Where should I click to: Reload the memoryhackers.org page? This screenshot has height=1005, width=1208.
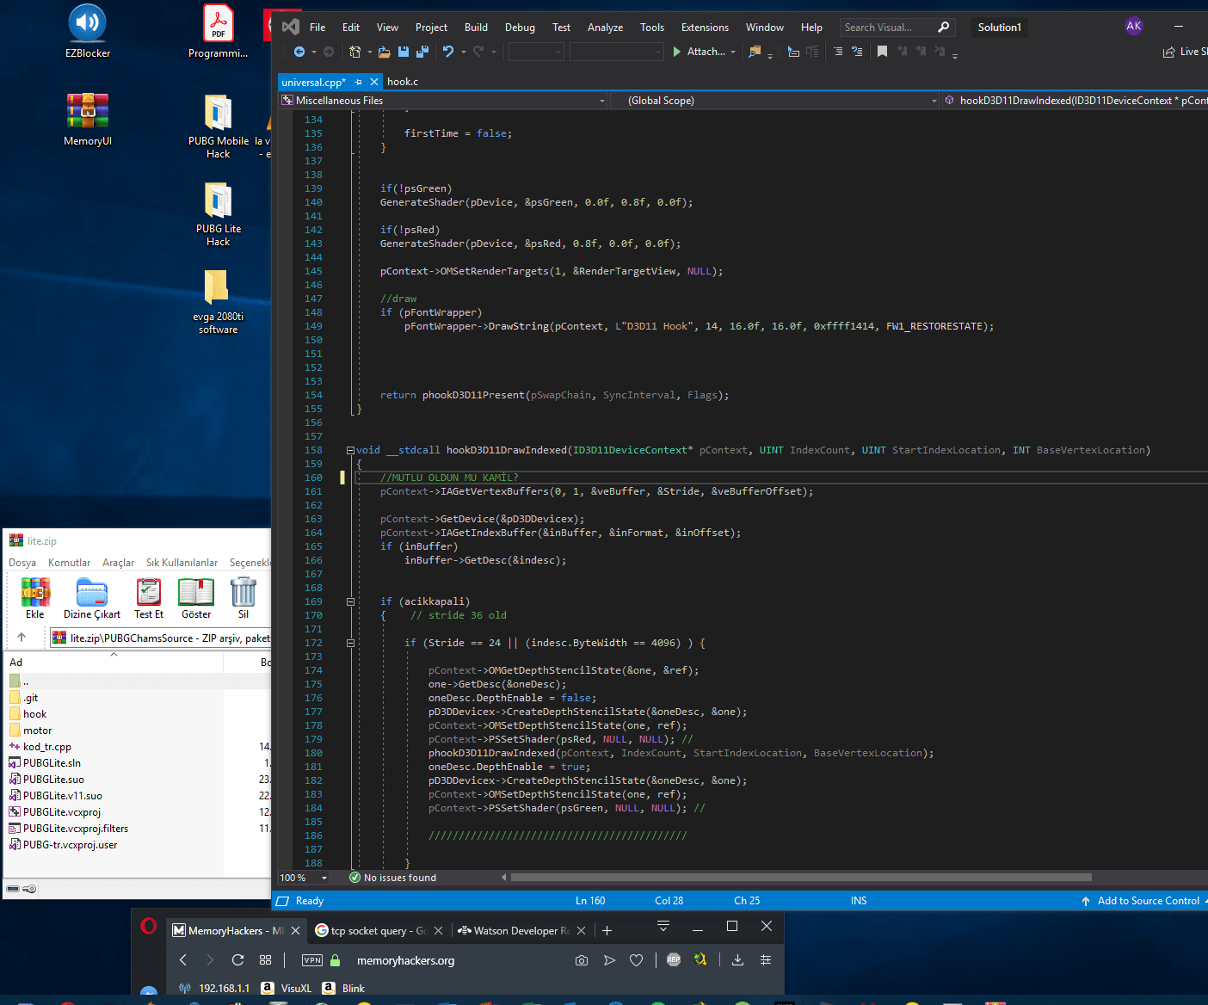(238, 960)
